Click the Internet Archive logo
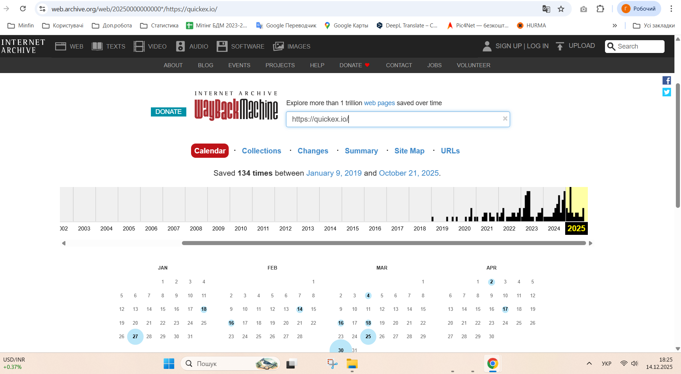 (x=23, y=46)
